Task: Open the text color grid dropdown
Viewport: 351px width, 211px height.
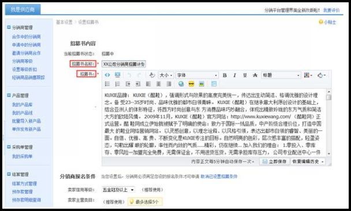Action: [308, 75]
